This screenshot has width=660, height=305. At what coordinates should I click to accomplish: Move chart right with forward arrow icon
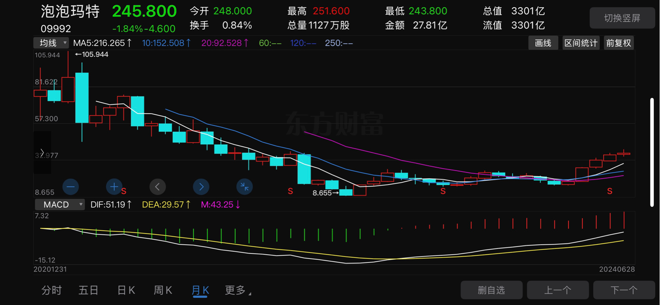201,187
